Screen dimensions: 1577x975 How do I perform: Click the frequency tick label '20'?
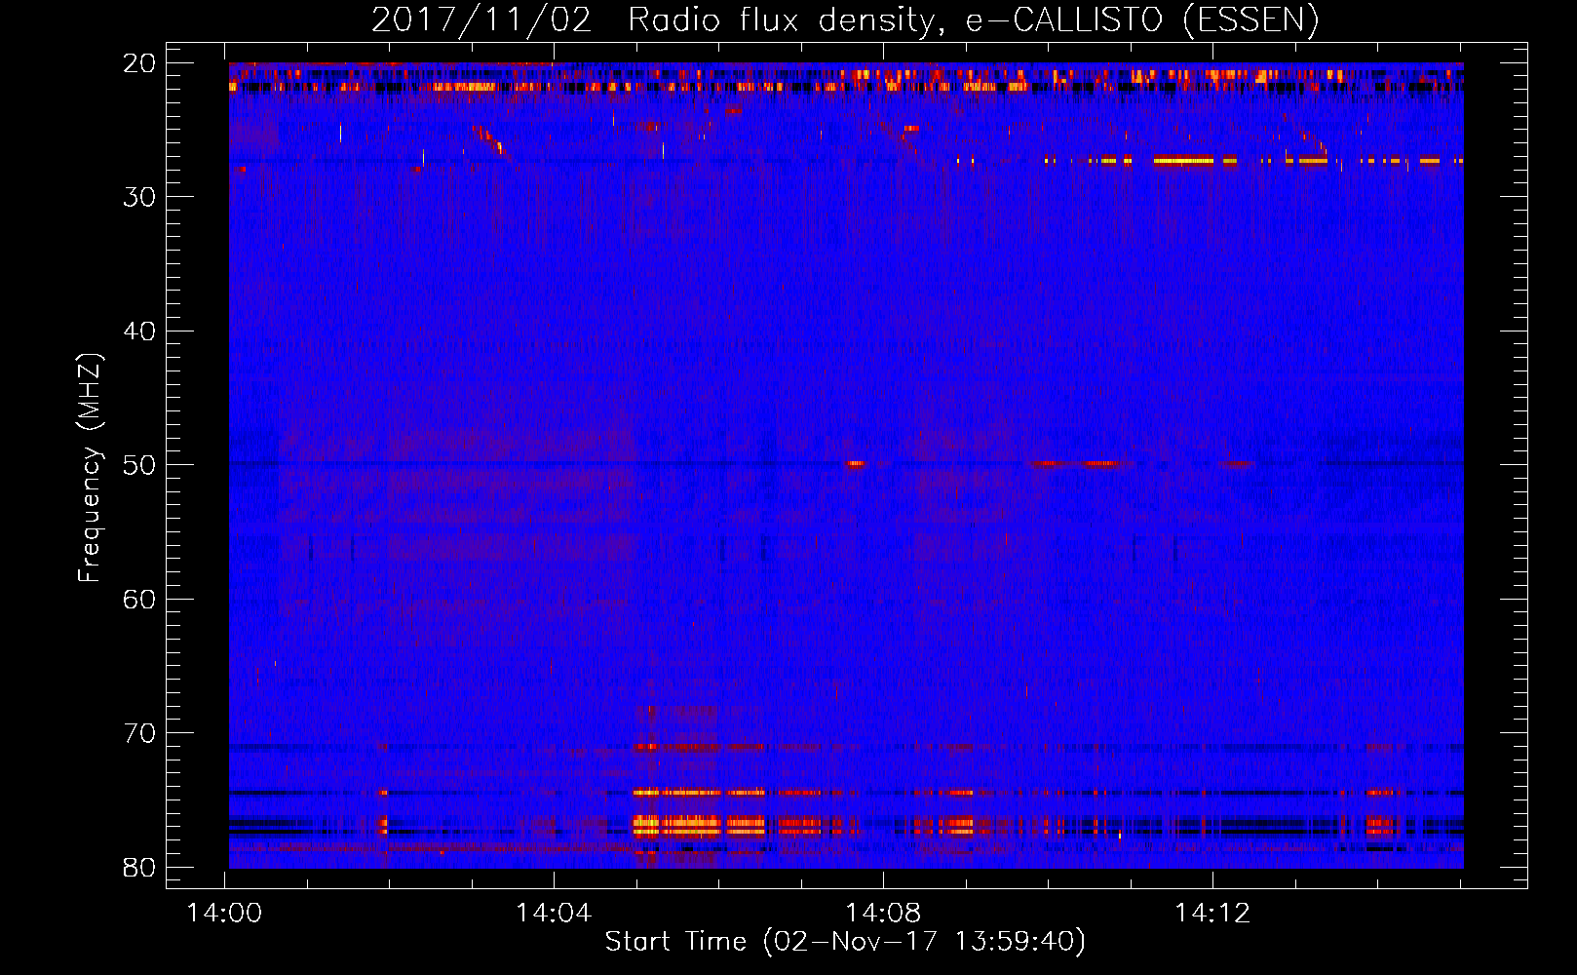[x=140, y=63]
